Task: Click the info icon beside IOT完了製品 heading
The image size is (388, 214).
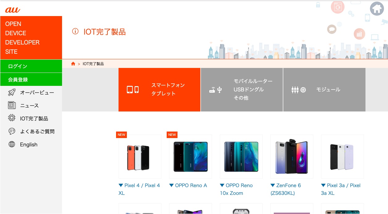Action: point(75,31)
